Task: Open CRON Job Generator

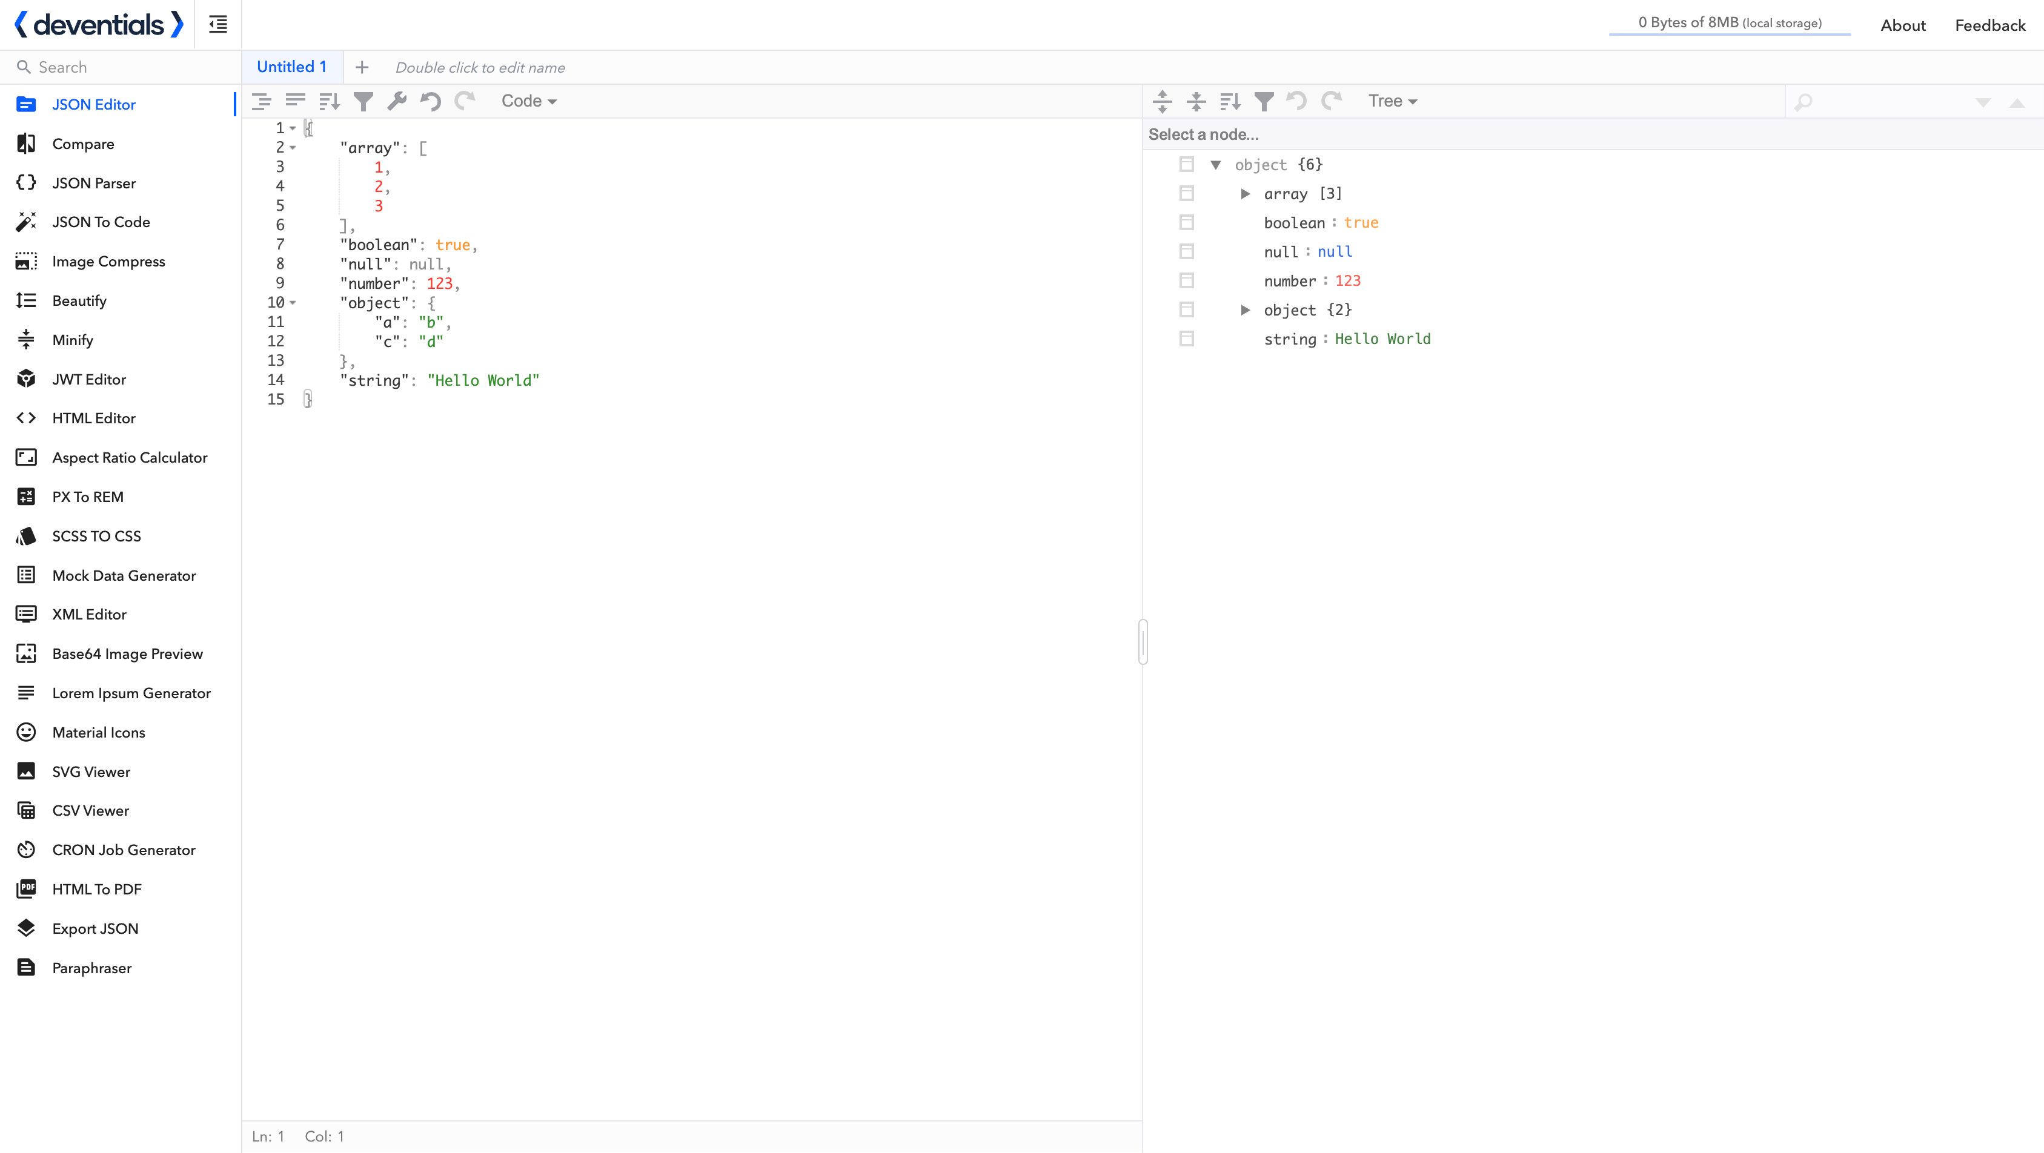Action: point(121,850)
